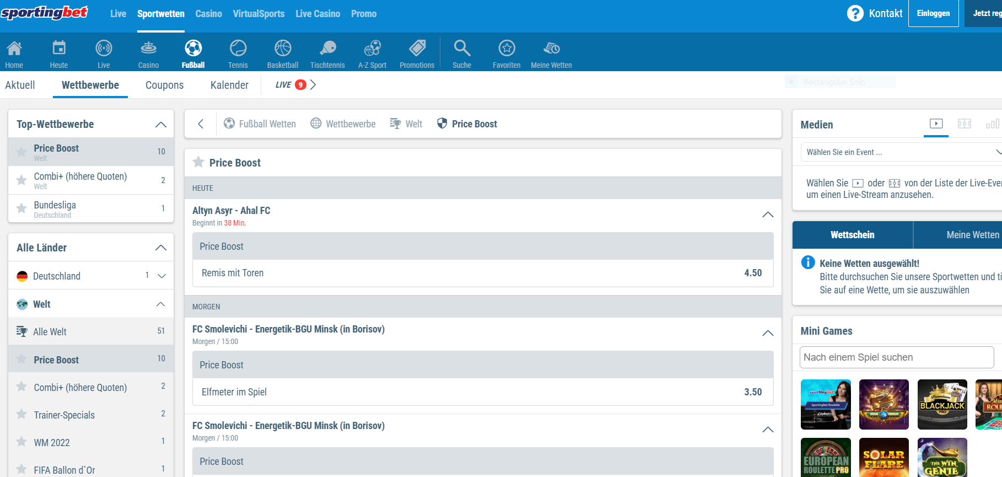Image resolution: width=1002 pixels, height=477 pixels.
Task: Collapse the first FC Smolevichi event at 15:00
Action: pyautogui.click(x=768, y=333)
